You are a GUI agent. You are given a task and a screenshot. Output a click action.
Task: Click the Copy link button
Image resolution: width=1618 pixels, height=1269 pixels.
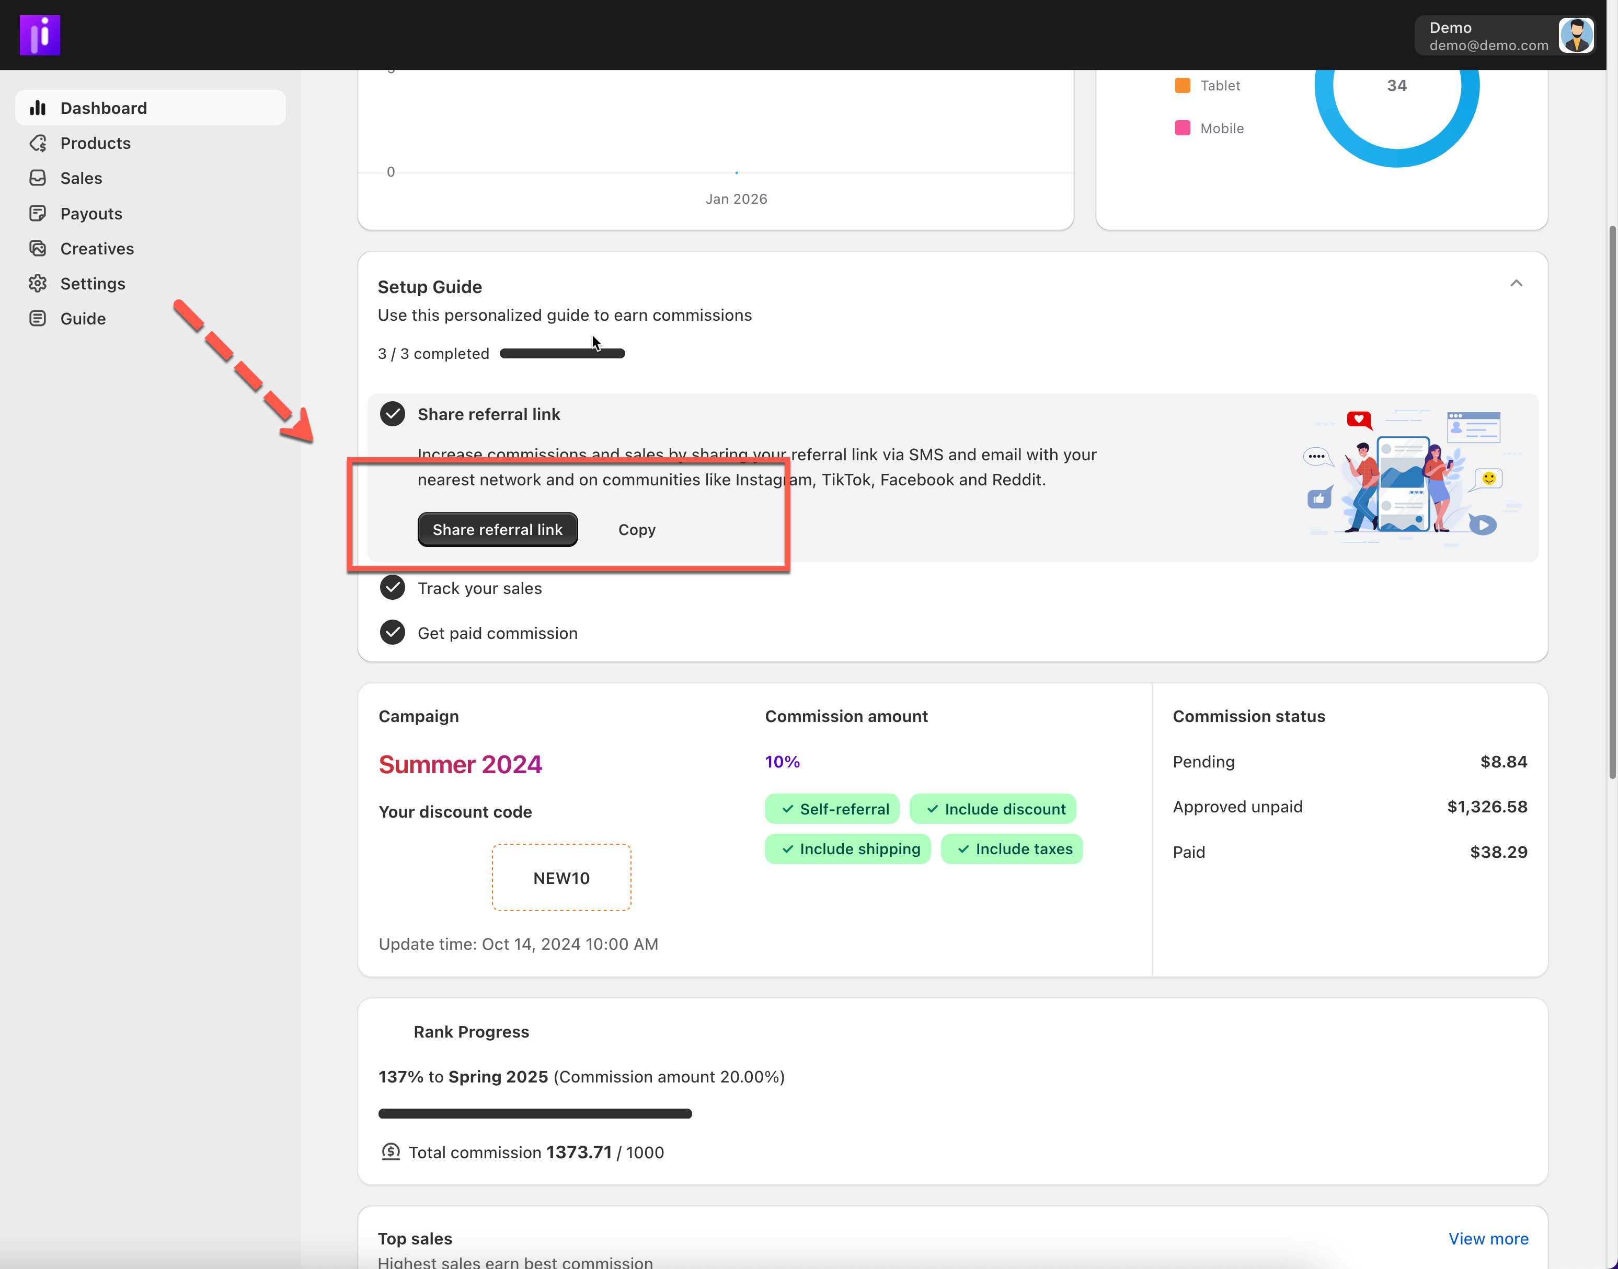click(x=637, y=530)
